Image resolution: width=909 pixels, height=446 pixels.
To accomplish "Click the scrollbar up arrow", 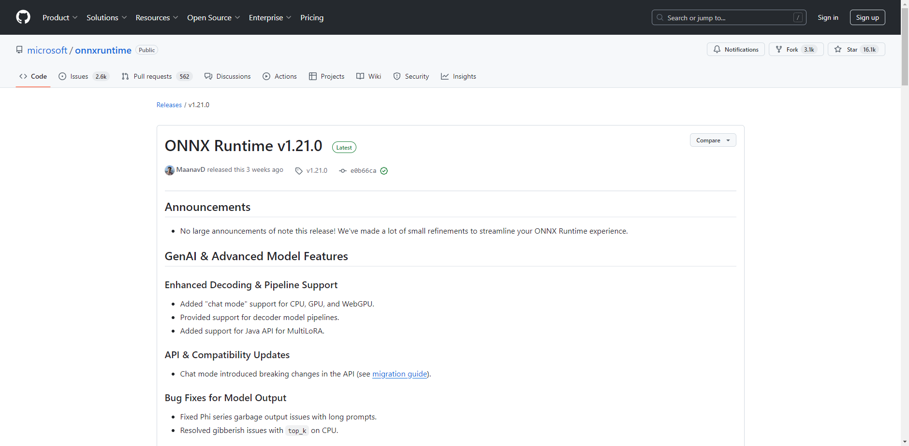I will 905,4.
